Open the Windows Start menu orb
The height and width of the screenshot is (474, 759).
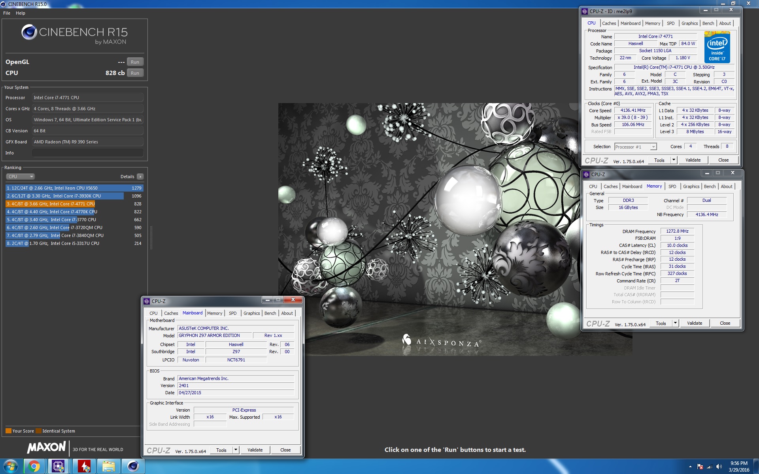coord(10,466)
